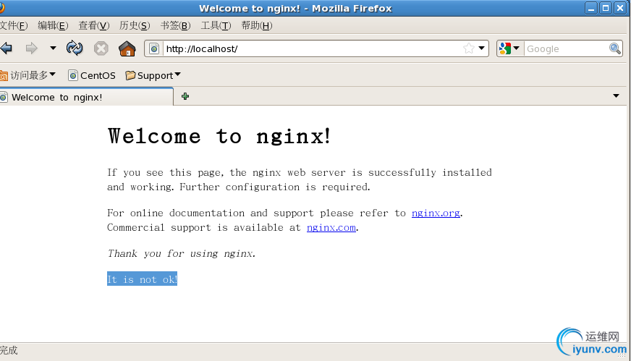Open the Google search engine selector
Screen dimensions: 631x361
point(509,48)
